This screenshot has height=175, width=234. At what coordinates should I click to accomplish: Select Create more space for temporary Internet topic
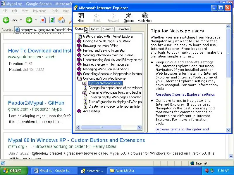(115, 106)
